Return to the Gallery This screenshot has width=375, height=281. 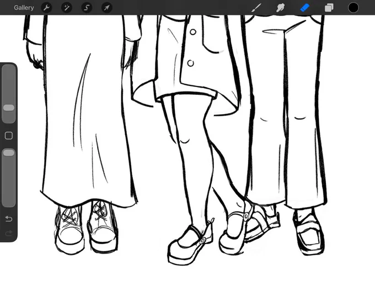24,8
